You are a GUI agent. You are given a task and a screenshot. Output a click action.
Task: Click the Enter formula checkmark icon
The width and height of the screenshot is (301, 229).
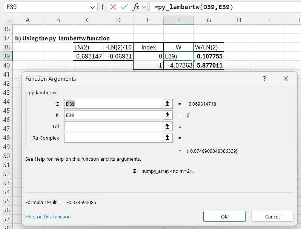[x=124, y=7]
